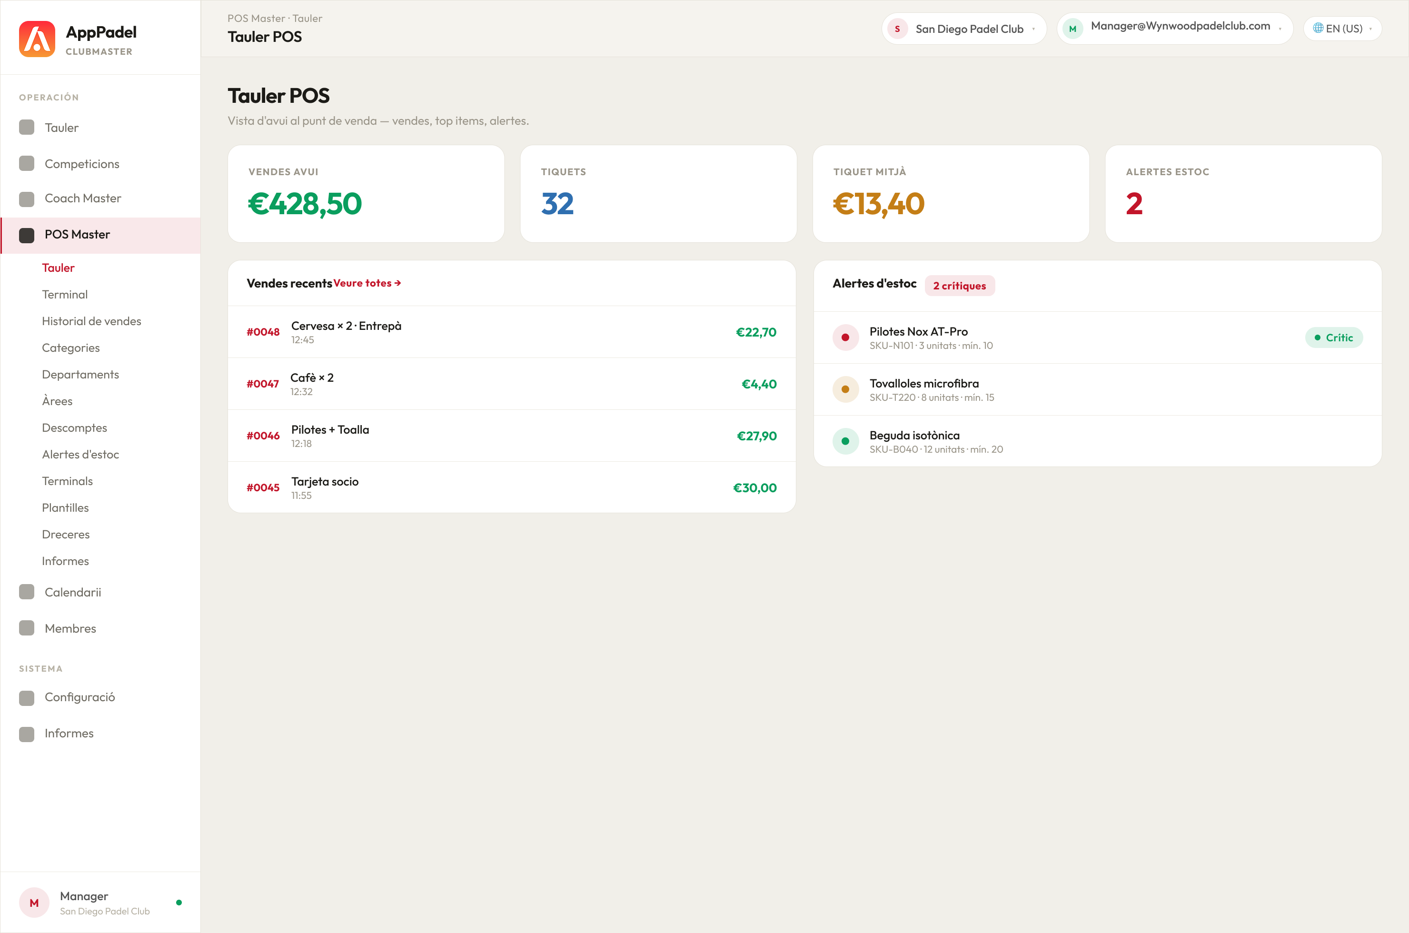Open the Plantilles submenu item
Image resolution: width=1409 pixels, height=933 pixels.
coord(66,507)
